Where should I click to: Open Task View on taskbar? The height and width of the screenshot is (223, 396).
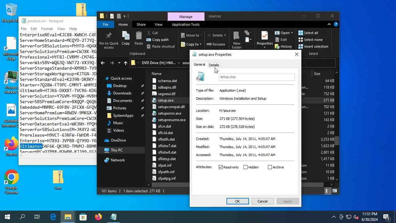pyautogui.click(x=37, y=217)
